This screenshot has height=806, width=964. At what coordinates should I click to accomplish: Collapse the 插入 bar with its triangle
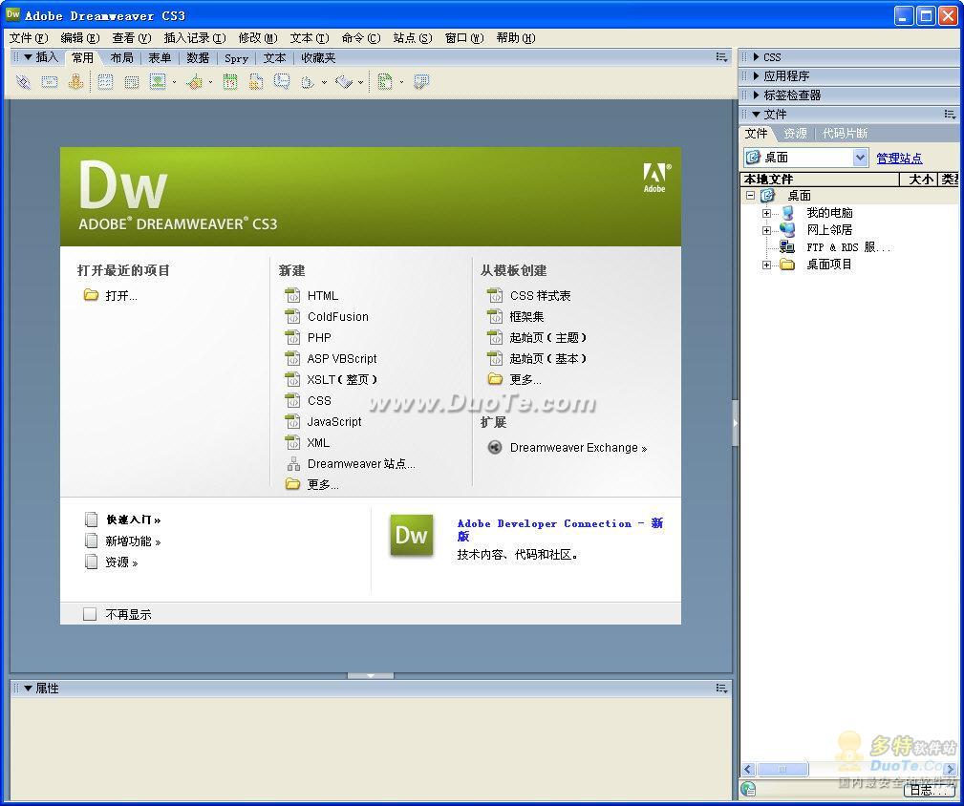click(x=29, y=57)
